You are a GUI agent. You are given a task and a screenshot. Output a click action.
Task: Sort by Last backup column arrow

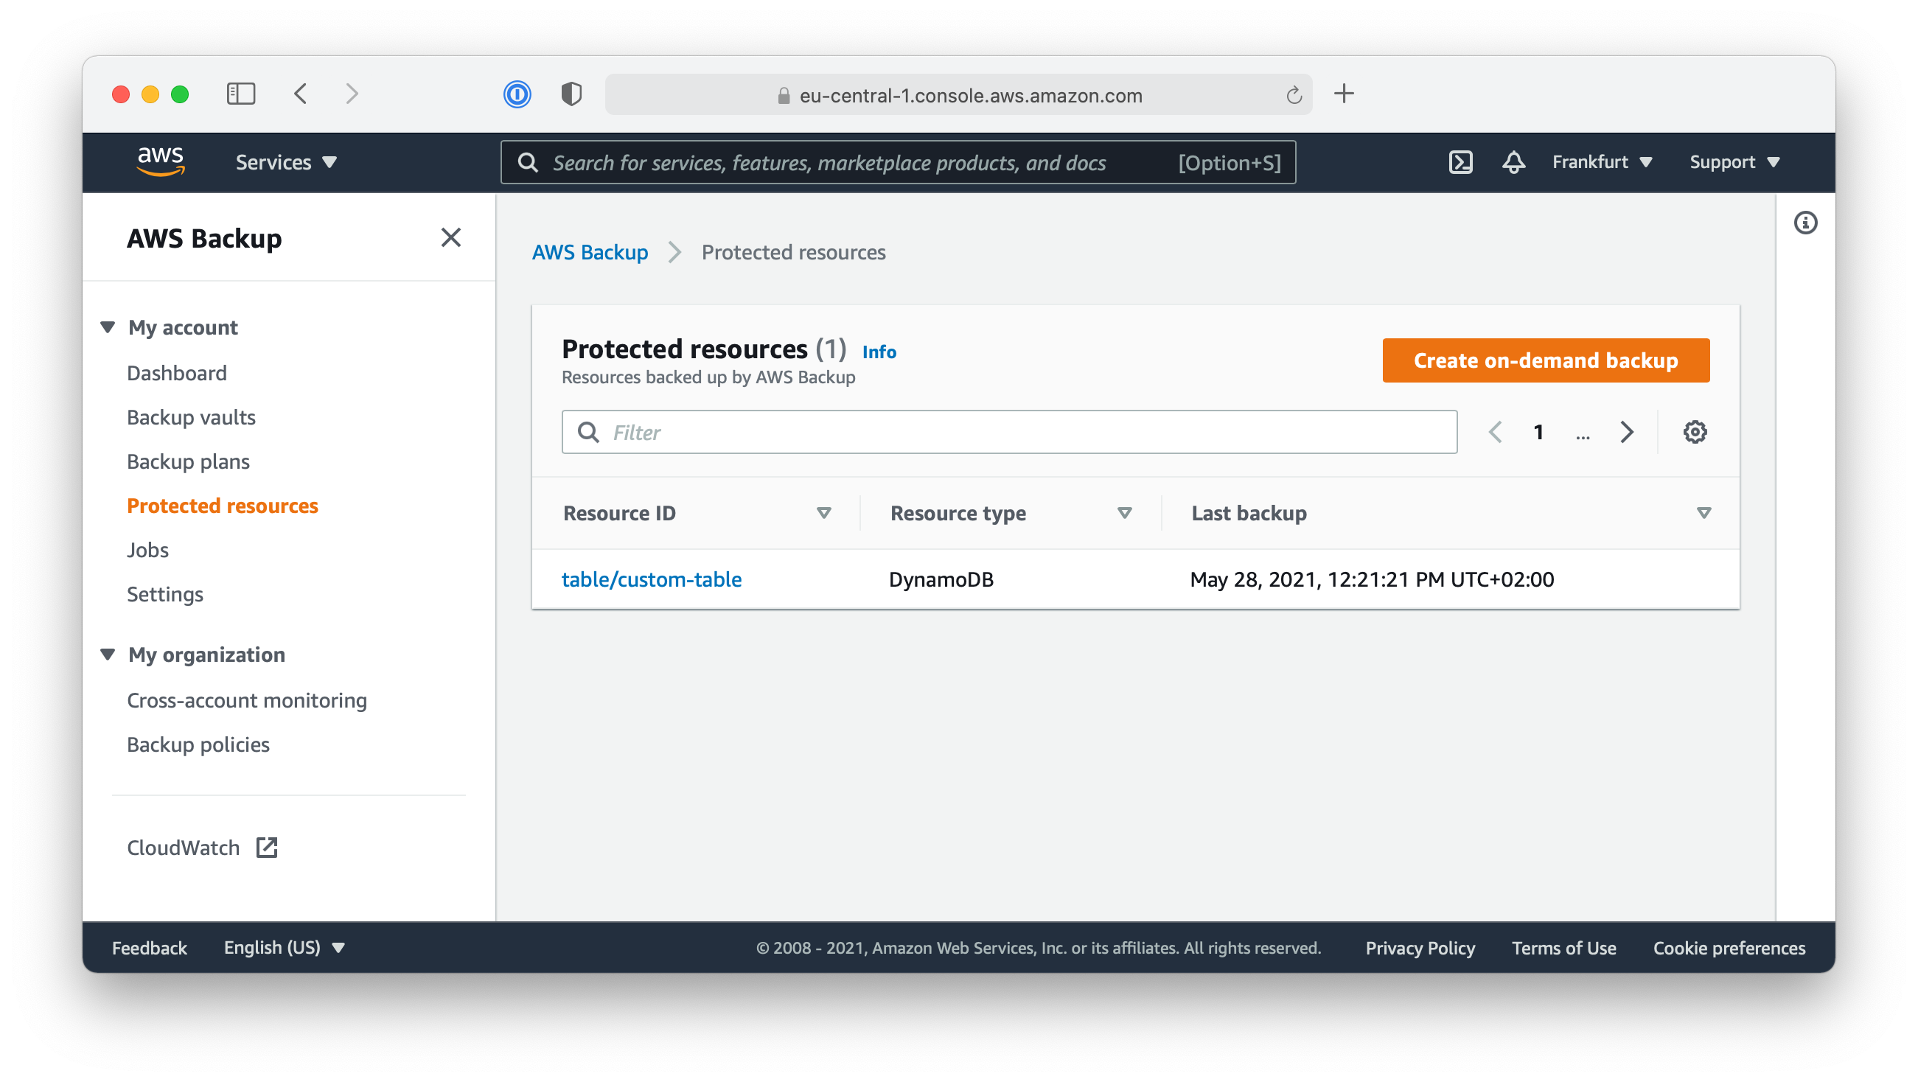pyautogui.click(x=1703, y=513)
